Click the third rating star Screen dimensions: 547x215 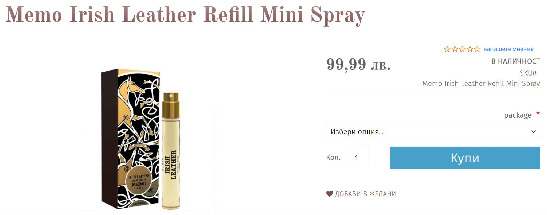462,49
